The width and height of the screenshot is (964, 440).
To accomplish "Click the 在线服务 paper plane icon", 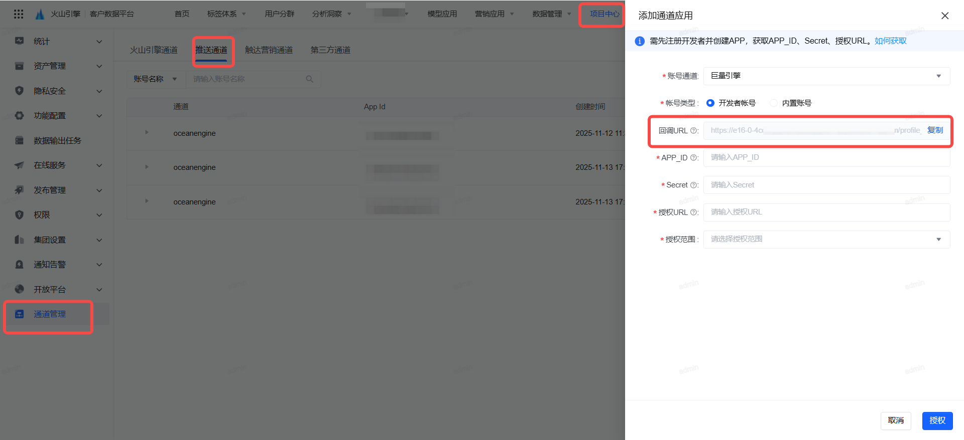I will coord(19,165).
